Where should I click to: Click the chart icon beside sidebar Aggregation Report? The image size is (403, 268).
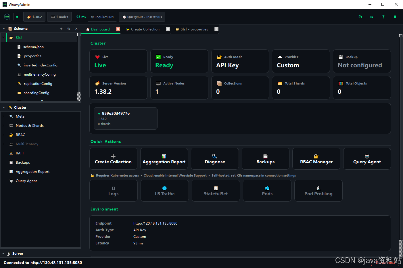(11, 172)
